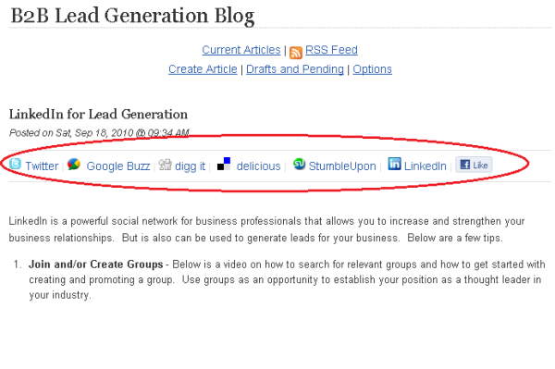The width and height of the screenshot is (555, 369).
Task: Click the Google Buzz colorful icon
Action: point(74,165)
